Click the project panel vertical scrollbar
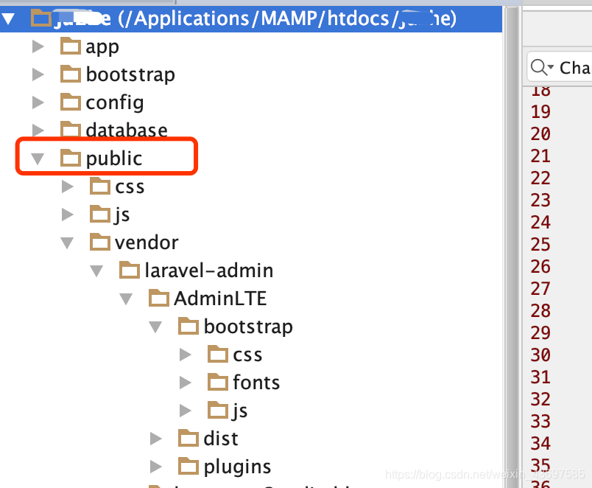 512,245
